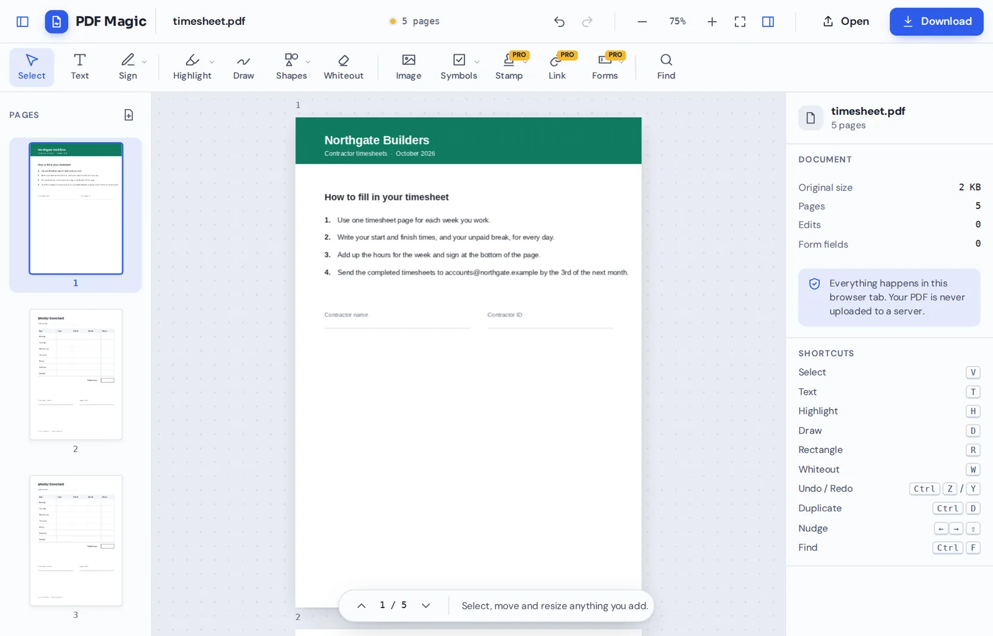The width and height of the screenshot is (993, 636).
Task: Open the Symbols dropdown arrow
Action: click(x=477, y=62)
